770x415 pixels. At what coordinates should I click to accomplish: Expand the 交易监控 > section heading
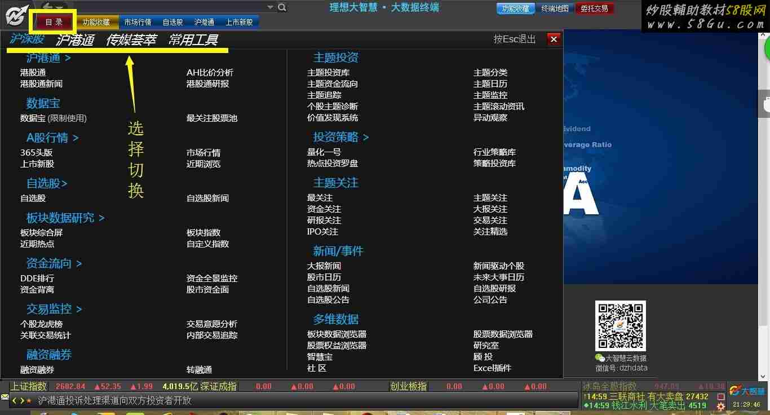coord(54,309)
